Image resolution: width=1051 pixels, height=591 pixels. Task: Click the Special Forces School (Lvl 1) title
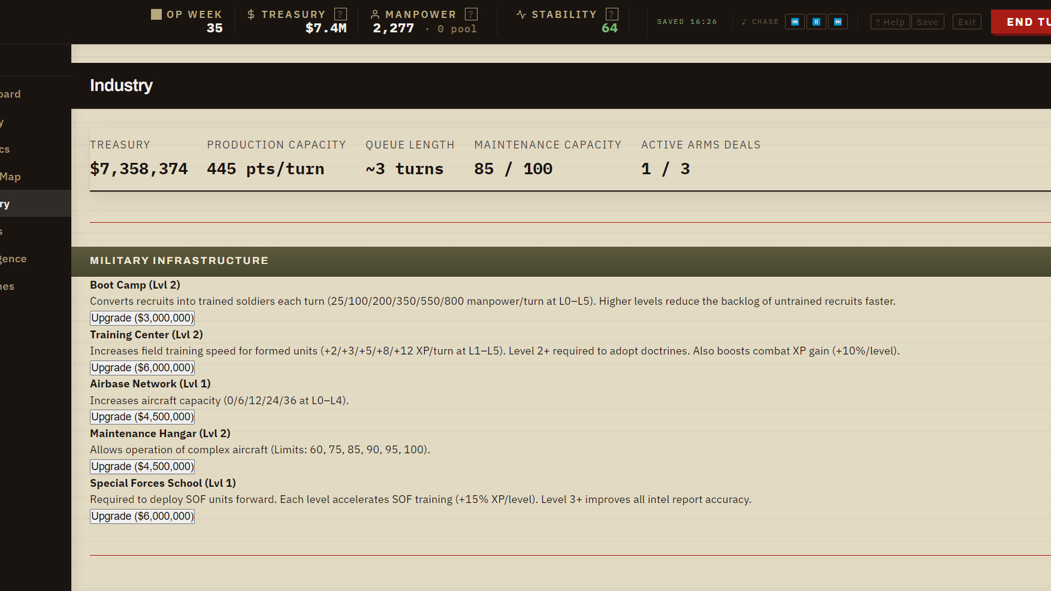click(163, 483)
